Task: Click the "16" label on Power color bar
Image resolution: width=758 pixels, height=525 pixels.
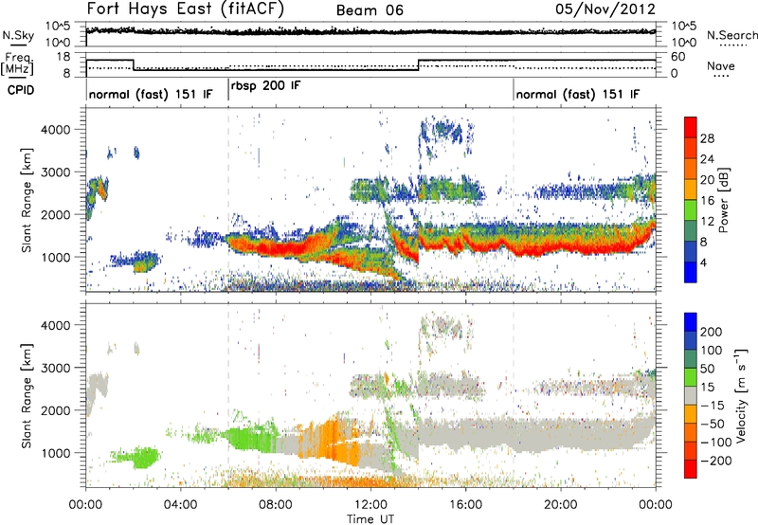Action: 707,201
